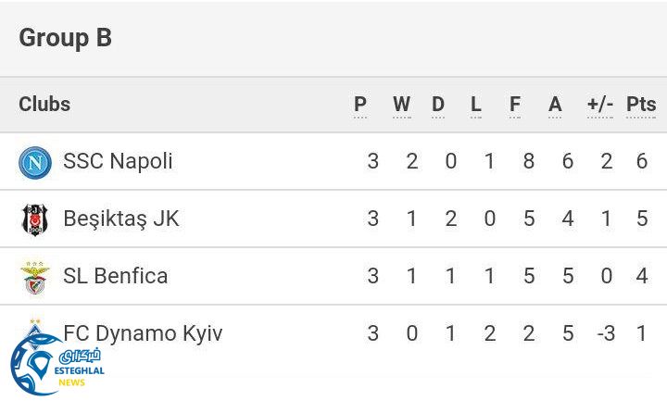Click the W (wins) column header
The height and width of the screenshot is (413, 667).
coord(401,105)
